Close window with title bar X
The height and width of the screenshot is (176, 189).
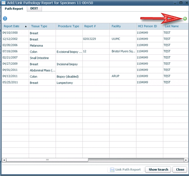pos(187,3)
